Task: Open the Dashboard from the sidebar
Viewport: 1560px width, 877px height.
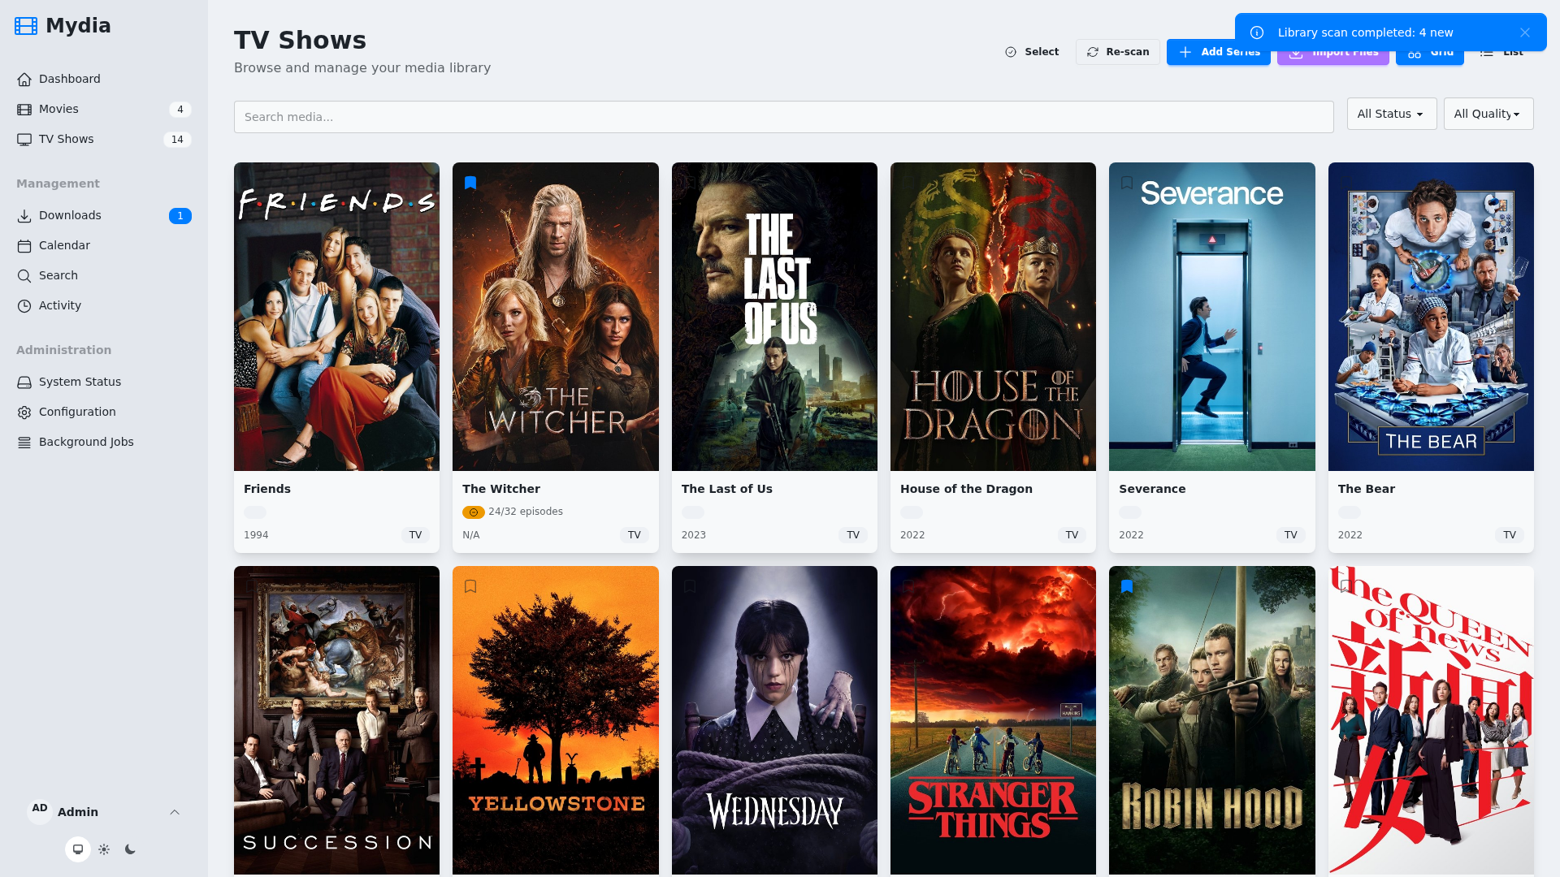Action: coord(69,79)
